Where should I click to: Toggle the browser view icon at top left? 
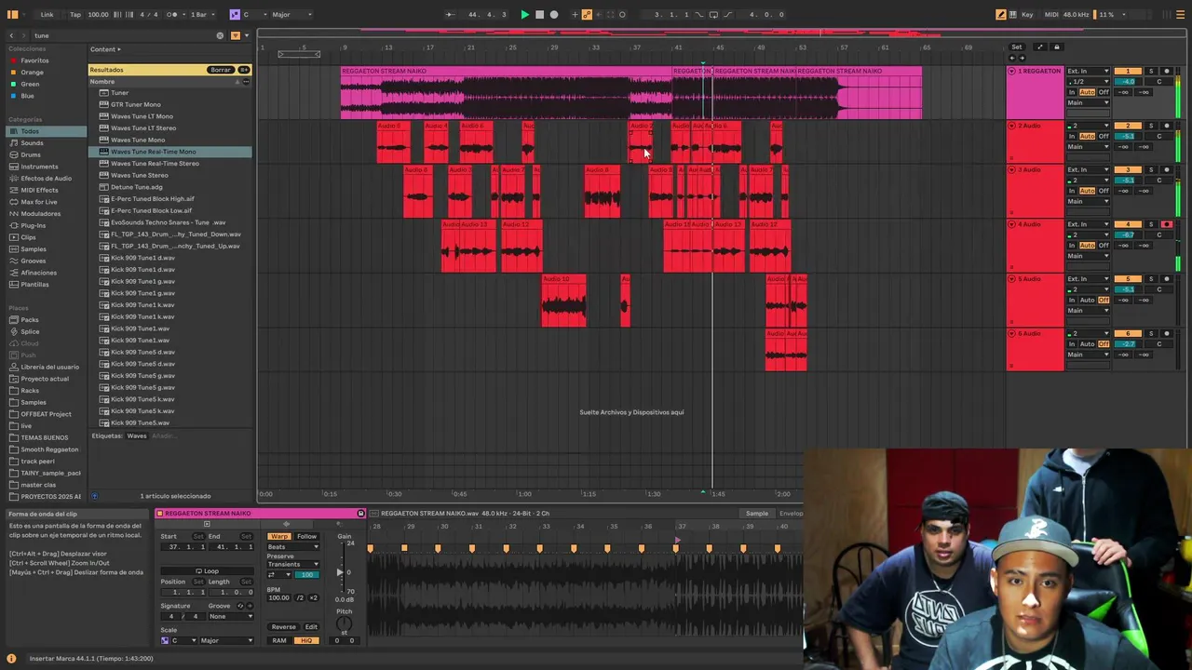coord(13,14)
